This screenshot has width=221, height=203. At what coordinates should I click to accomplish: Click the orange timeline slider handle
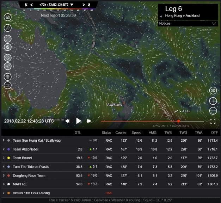tap(179, 121)
